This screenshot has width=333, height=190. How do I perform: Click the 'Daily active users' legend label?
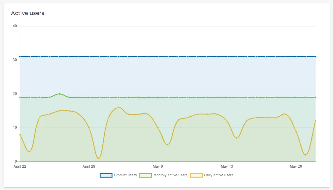point(219,175)
